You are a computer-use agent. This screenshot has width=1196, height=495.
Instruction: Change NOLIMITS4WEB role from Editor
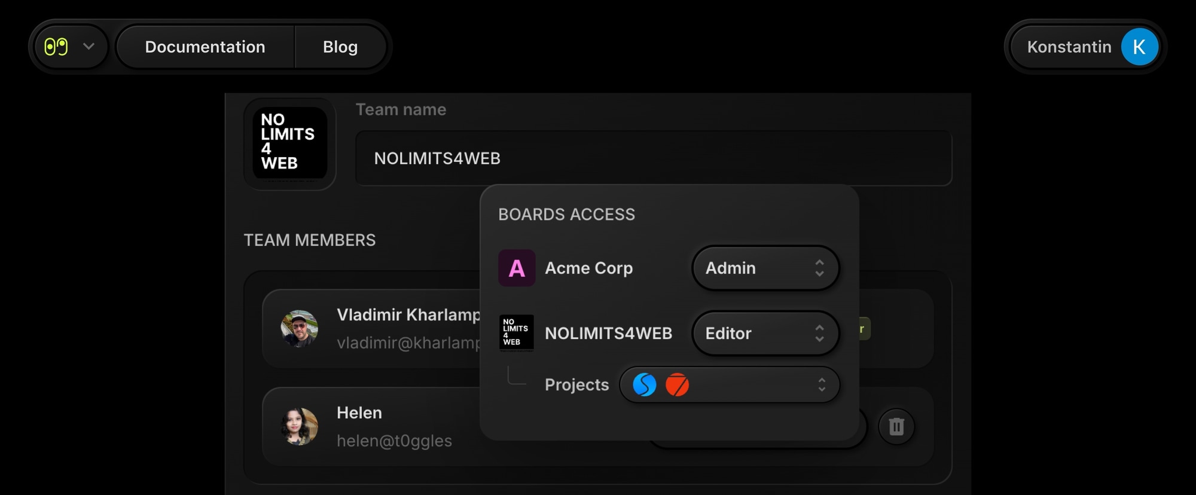[x=765, y=333]
